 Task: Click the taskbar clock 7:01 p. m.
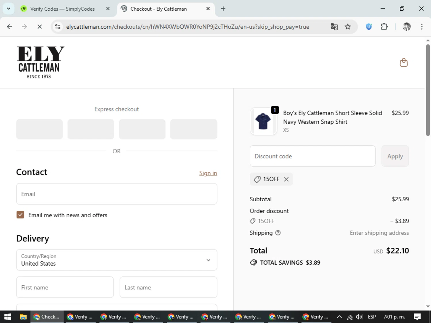tap(394, 317)
